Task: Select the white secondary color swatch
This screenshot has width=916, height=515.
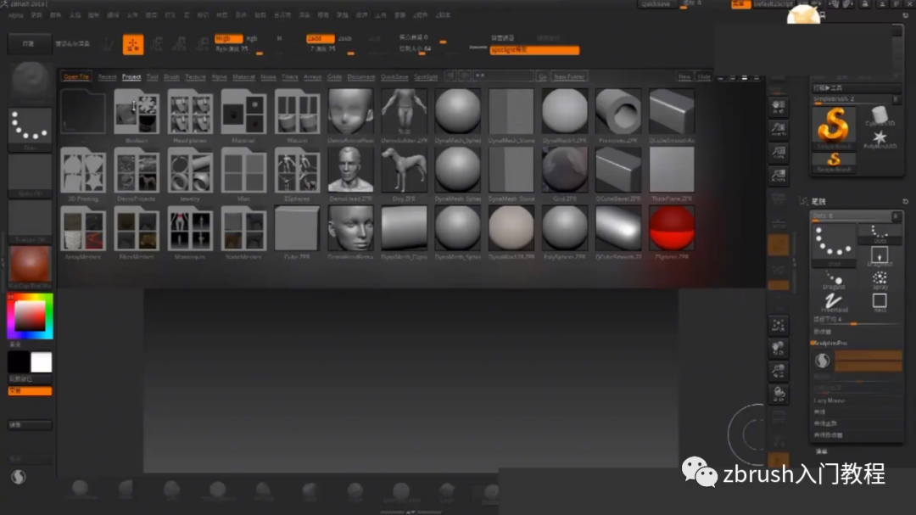Action: coord(42,362)
